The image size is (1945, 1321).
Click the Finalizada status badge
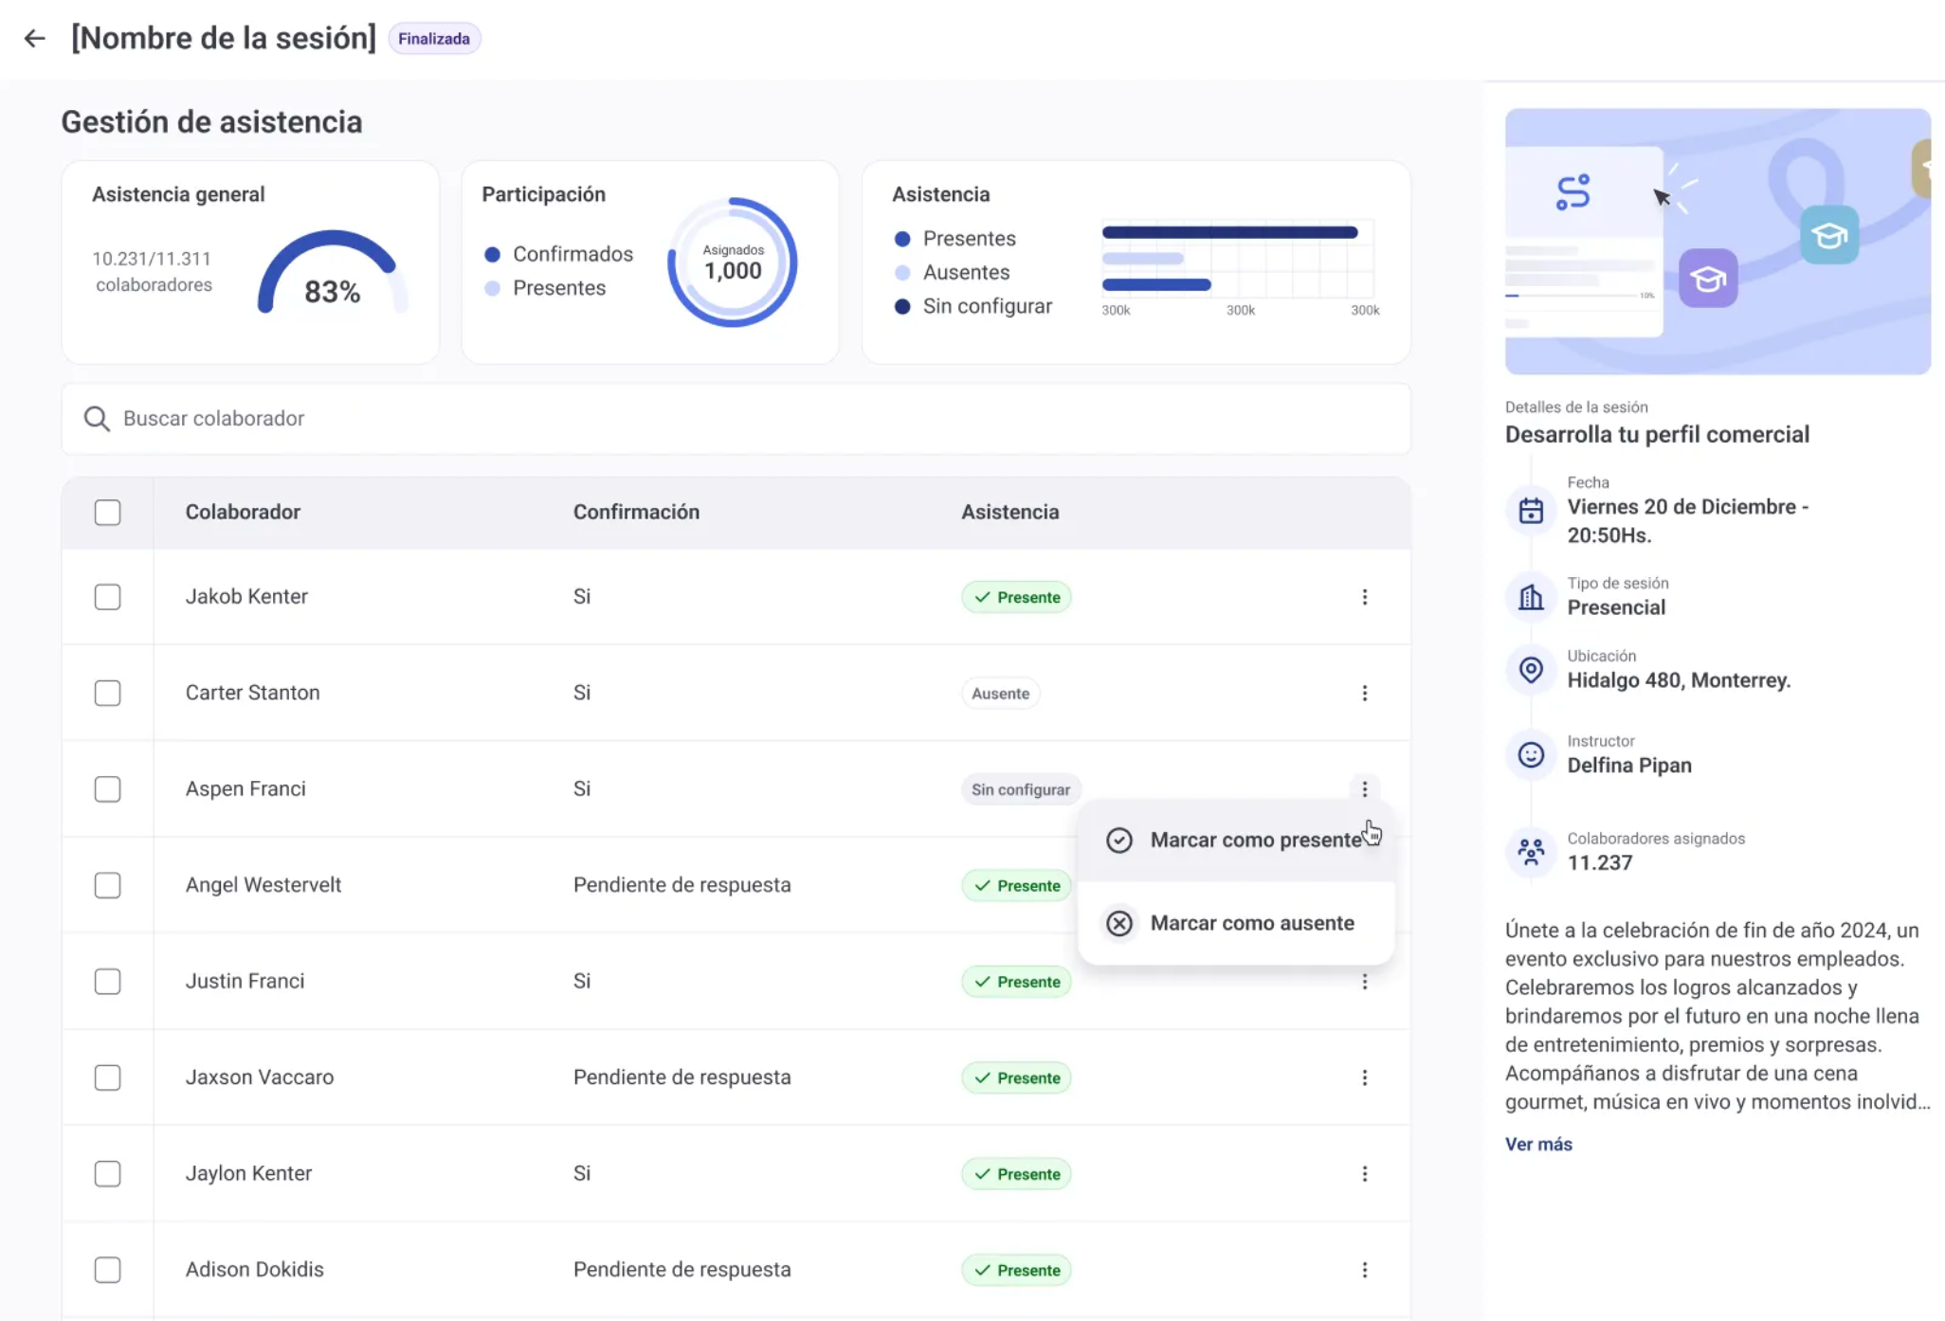[x=434, y=39]
